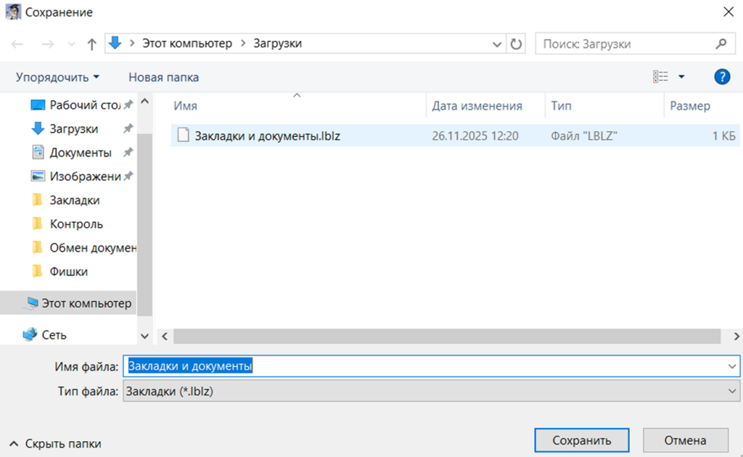Expand the Имя файла dropdown arrow
Screen dimensions: 743x457
click(x=732, y=366)
